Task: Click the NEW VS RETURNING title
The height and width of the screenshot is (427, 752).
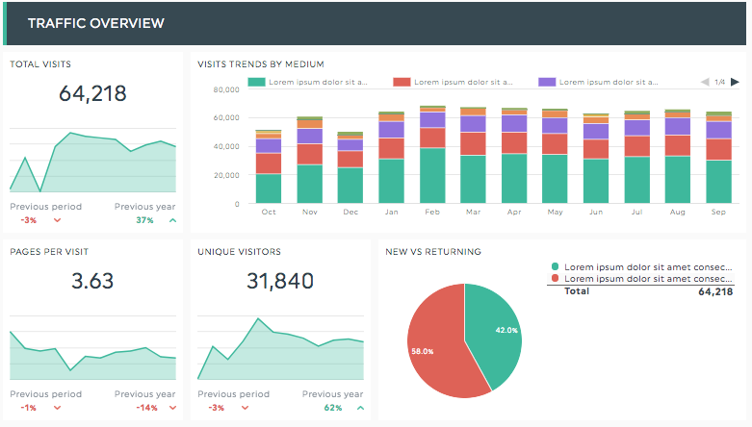Action: pyautogui.click(x=433, y=252)
